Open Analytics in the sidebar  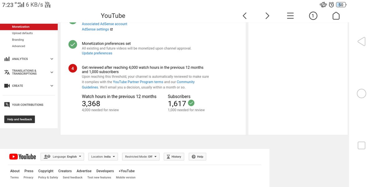[x=20, y=59]
